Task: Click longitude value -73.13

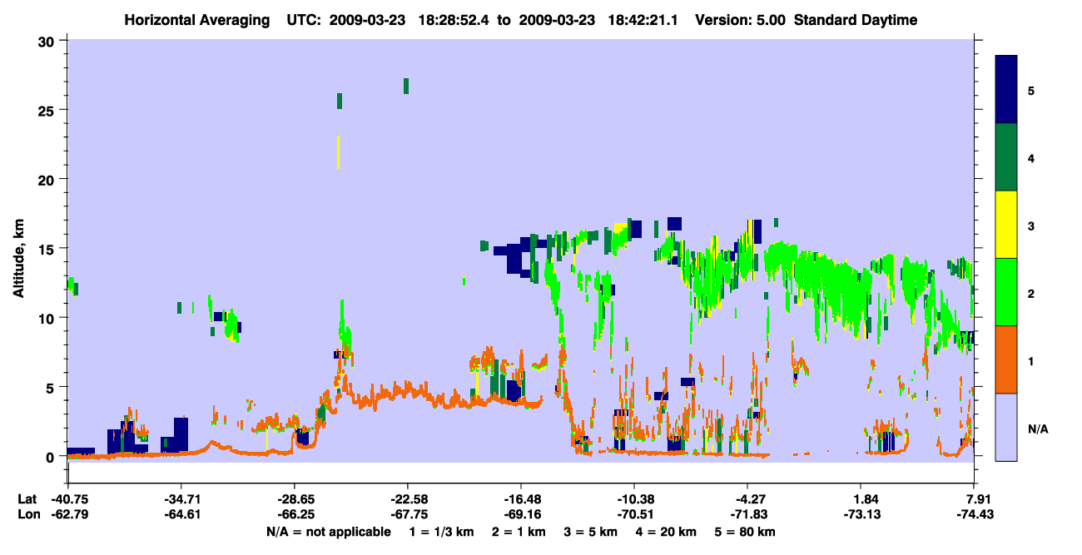Action: tap(861, 514)
